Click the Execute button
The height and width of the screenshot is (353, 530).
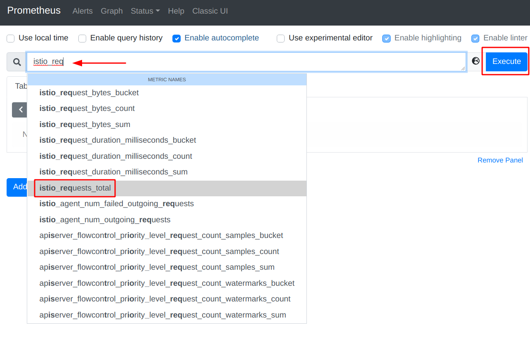coord(506,61)
